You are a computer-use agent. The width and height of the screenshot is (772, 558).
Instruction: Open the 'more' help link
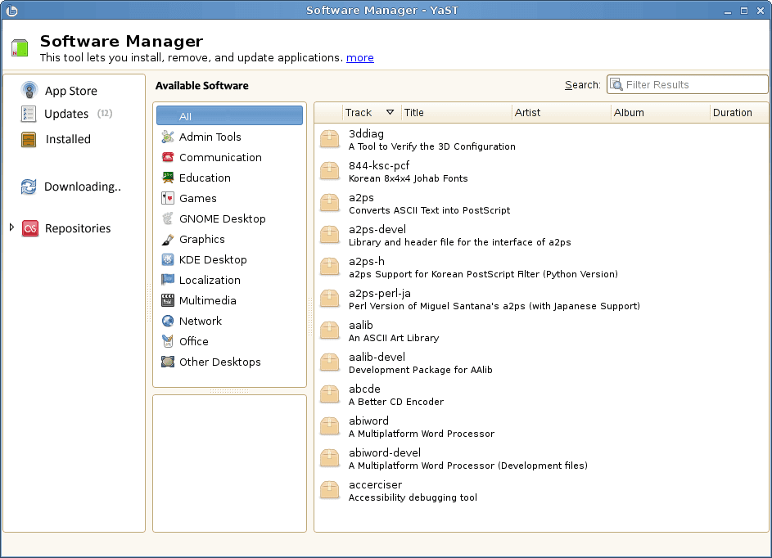360,57
